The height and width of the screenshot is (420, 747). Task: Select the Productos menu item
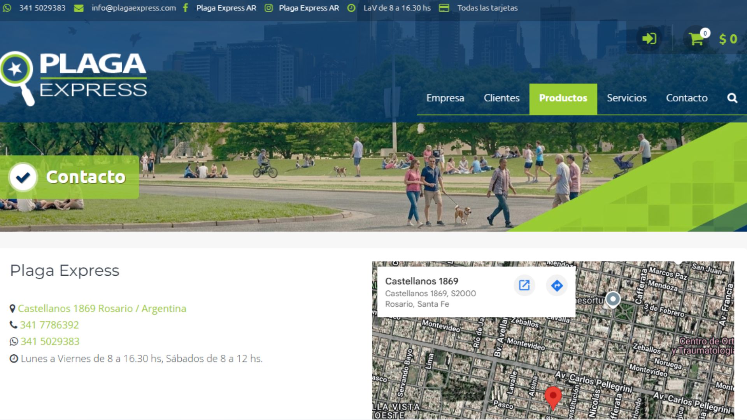[563, 99]
